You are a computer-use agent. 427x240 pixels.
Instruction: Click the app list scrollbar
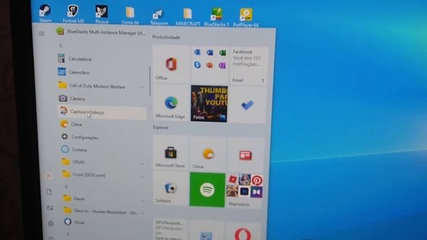tap(150, 81)
